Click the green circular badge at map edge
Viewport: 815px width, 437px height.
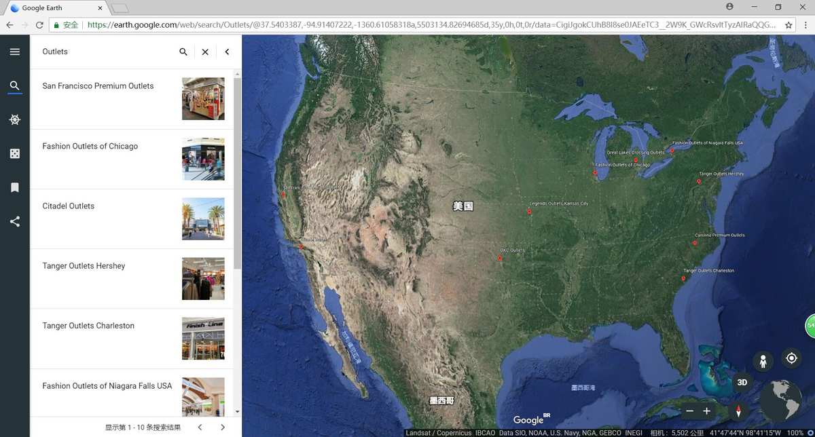tap(810, 326)
